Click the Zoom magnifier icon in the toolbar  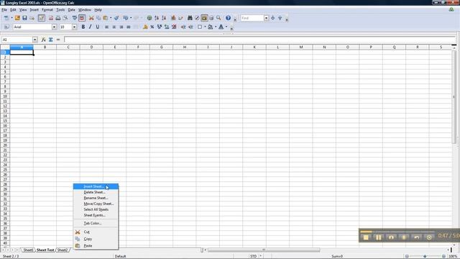point(218,18)
